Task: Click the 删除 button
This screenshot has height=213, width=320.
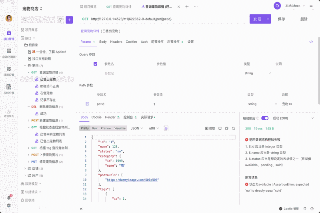Action: pyautogui.click(x=304, y=19)
